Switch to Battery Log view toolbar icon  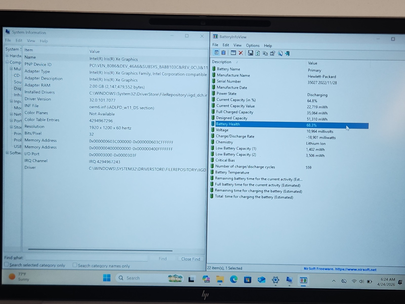[x=224, y=53]
